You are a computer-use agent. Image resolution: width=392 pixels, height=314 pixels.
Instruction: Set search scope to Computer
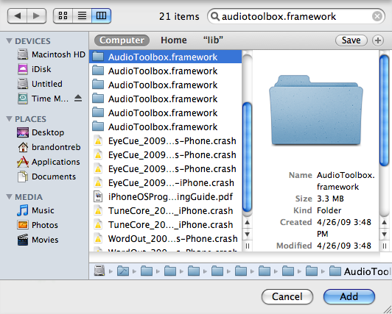pos(122,40)
